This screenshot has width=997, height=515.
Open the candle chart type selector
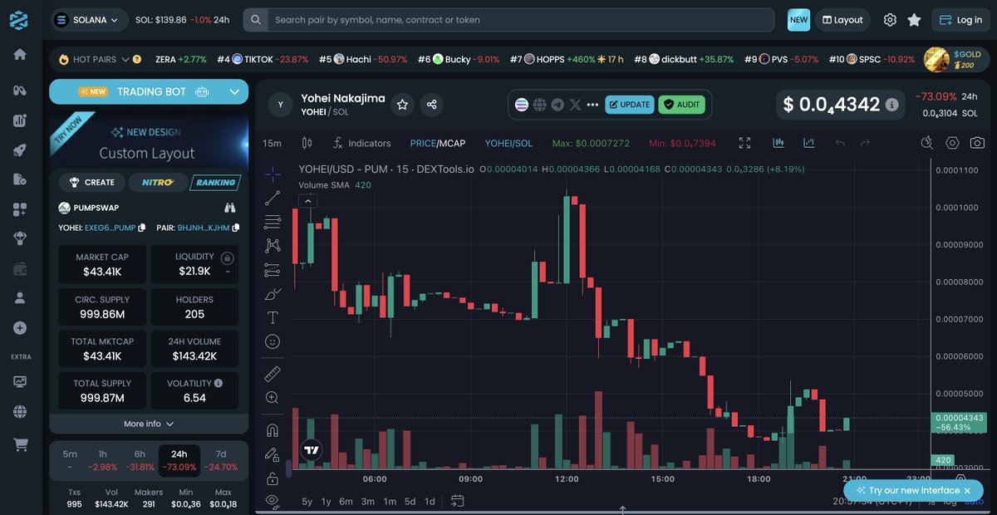point(307,143)
